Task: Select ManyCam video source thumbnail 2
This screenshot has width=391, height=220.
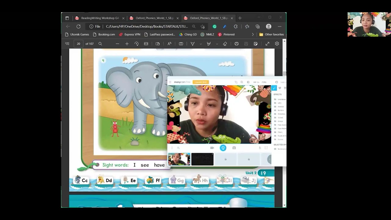Action: (x=202, y=159)
